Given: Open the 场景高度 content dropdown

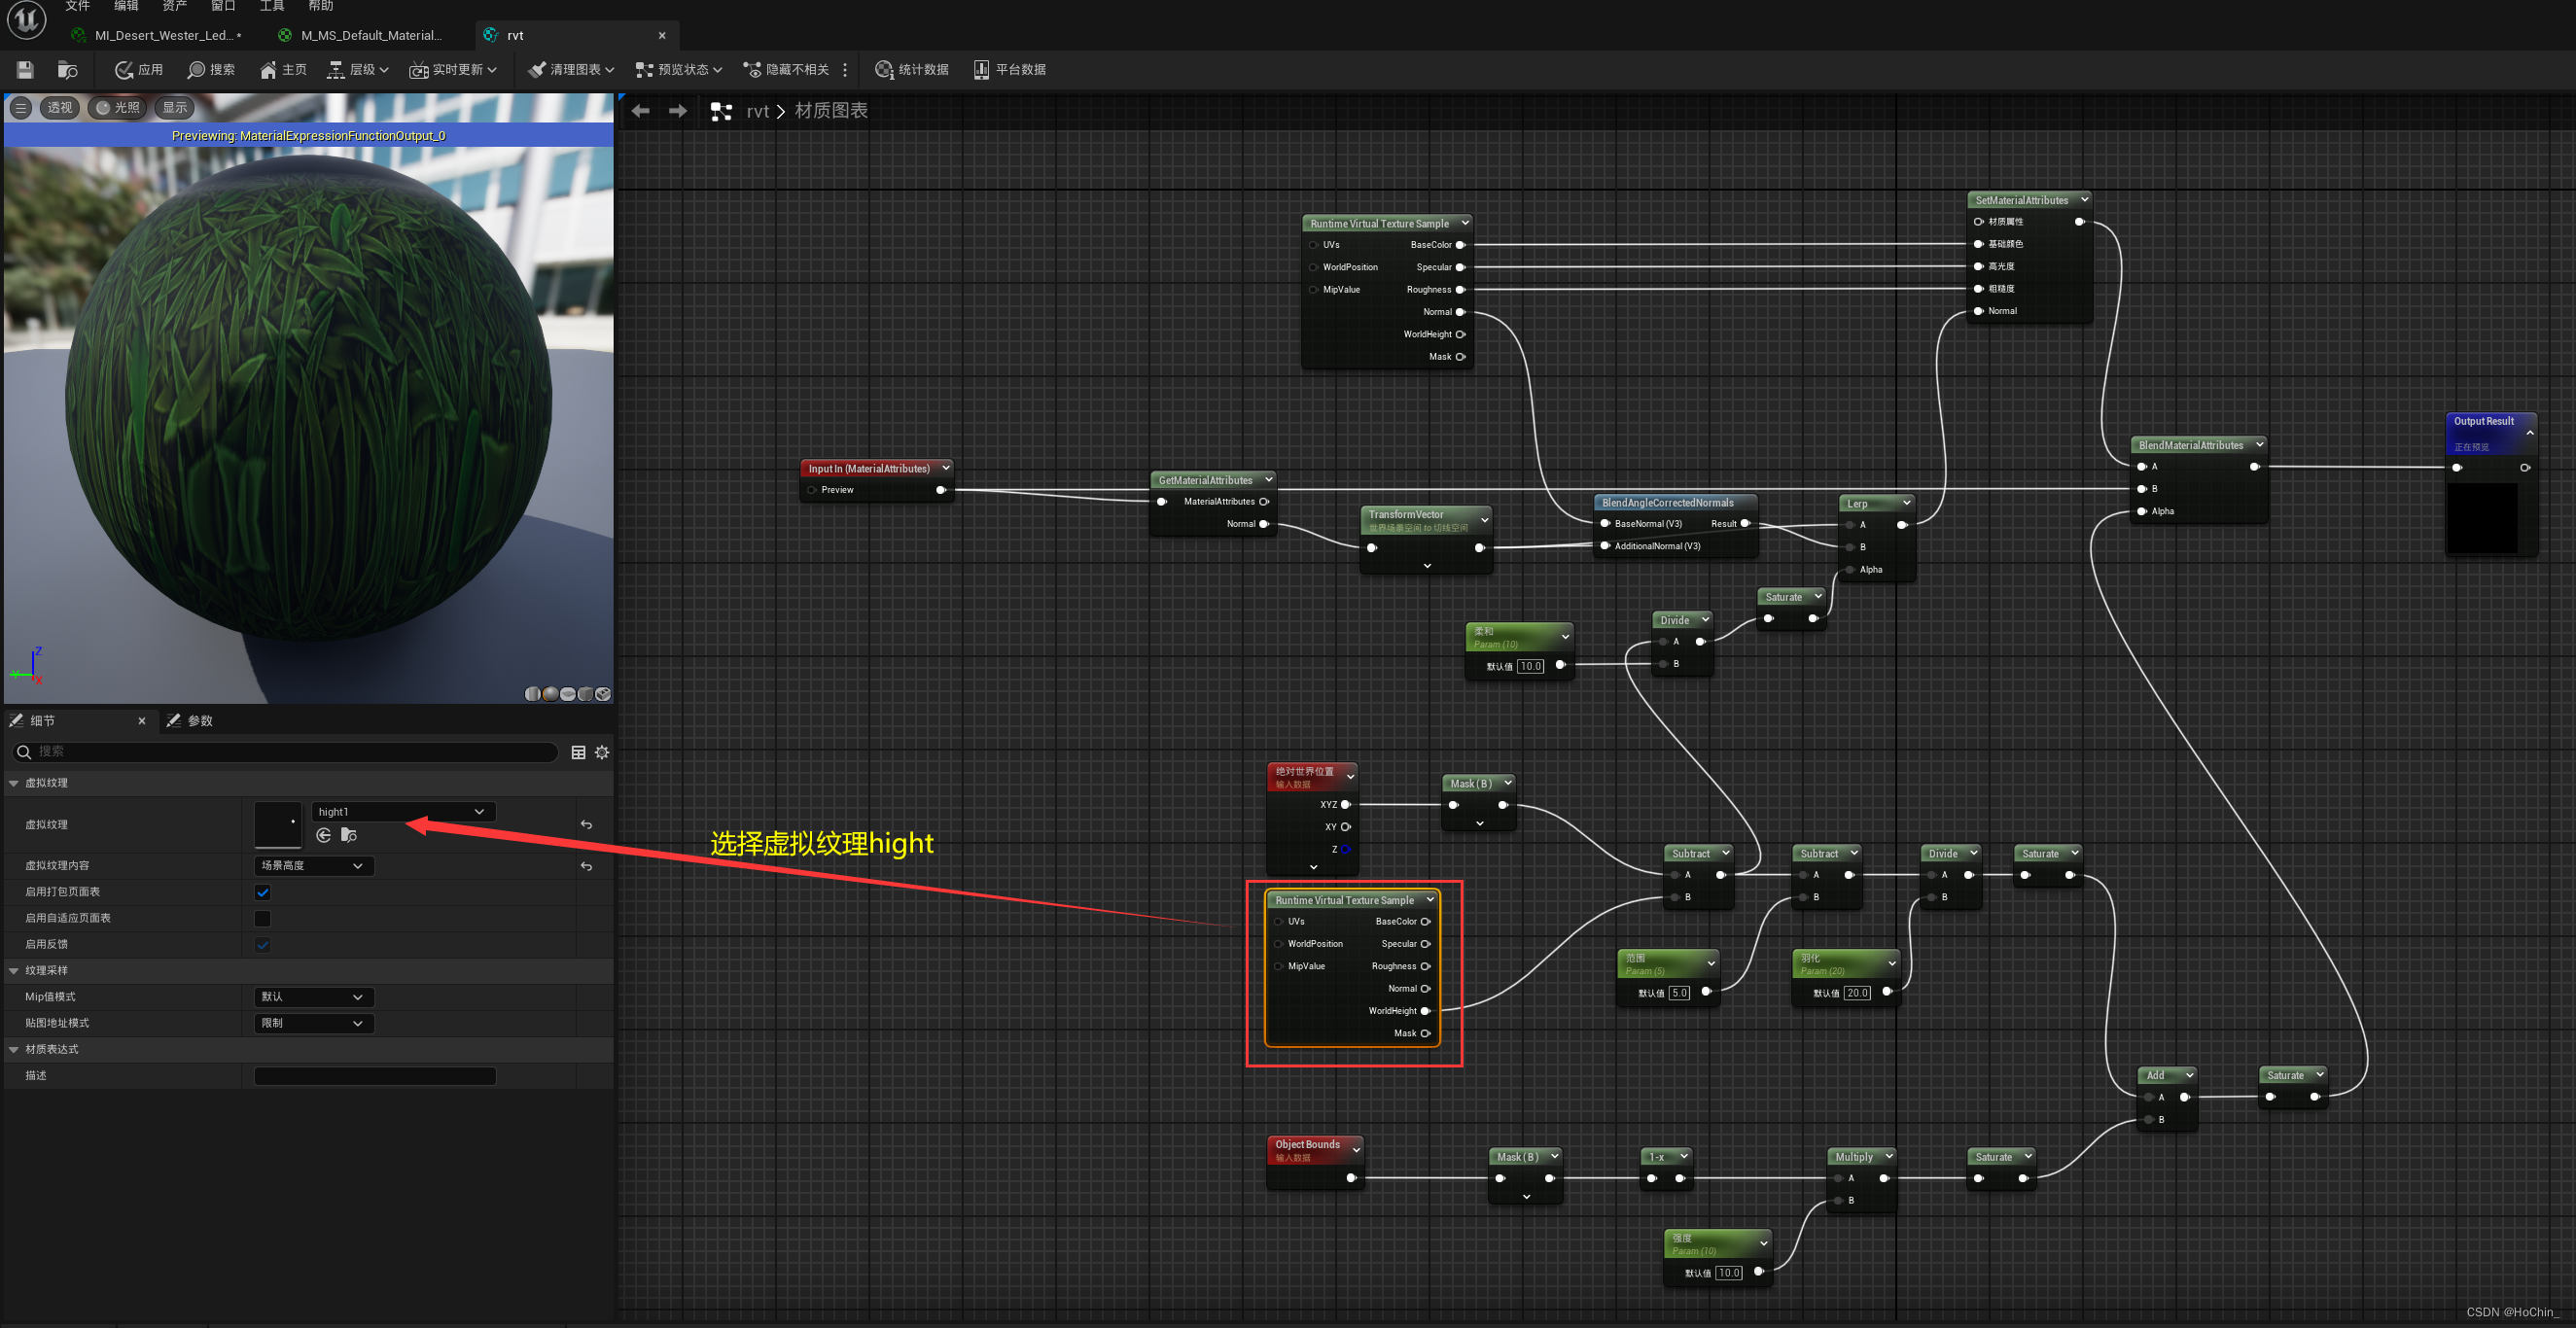Looking at the screenshot, I should (x=313, y=865).
